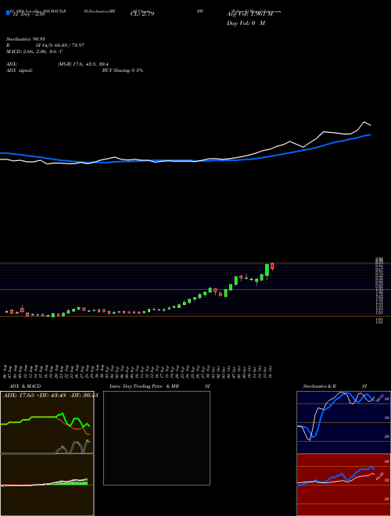391x516 pixels.
Task: Open the red RSI chart panel
Action: [x=343, y=485]
